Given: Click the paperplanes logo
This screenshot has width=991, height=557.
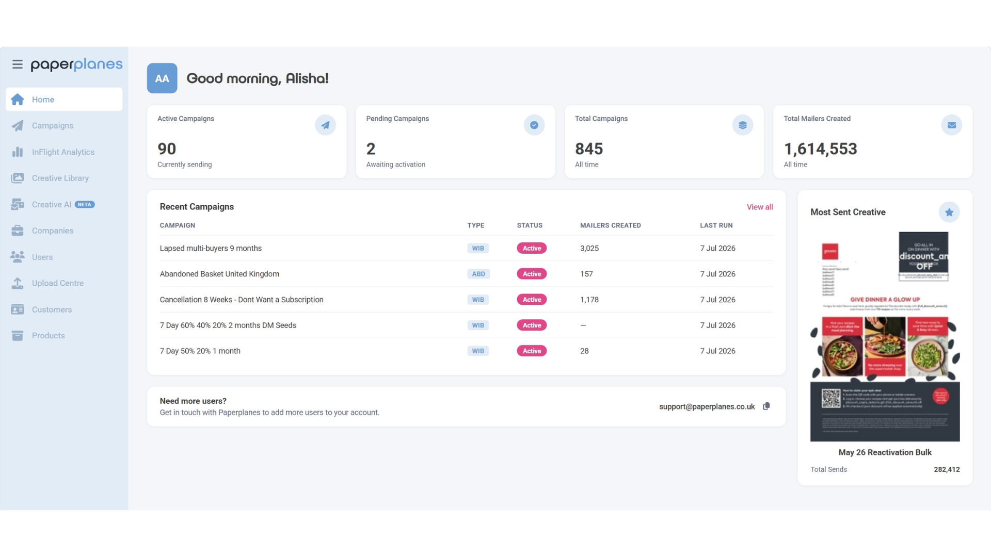Looking at the screenshot, I should [x=76, y=64].
